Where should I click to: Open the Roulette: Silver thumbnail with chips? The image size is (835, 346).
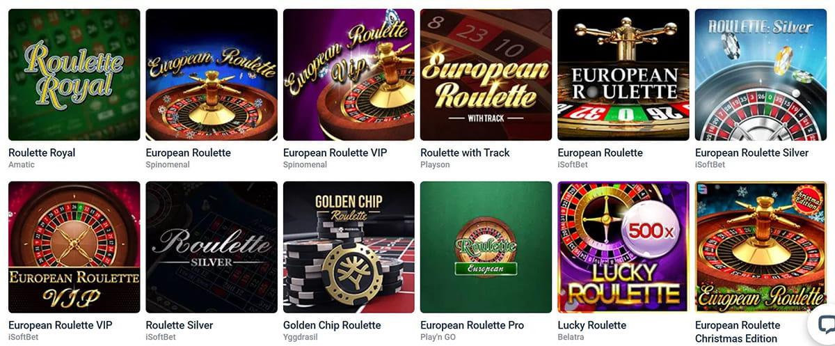(761, 74)
